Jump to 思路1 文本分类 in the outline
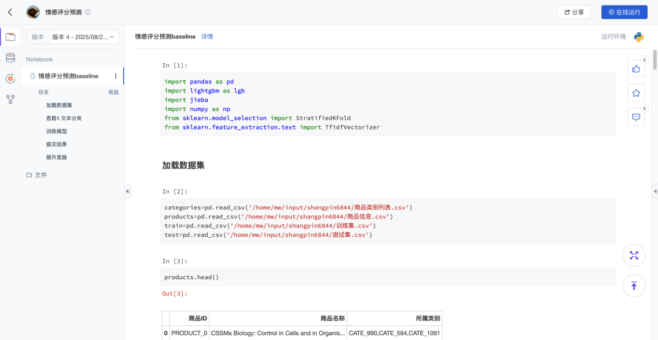This screenshot has width=658, height=340. [x=64, y=118]
